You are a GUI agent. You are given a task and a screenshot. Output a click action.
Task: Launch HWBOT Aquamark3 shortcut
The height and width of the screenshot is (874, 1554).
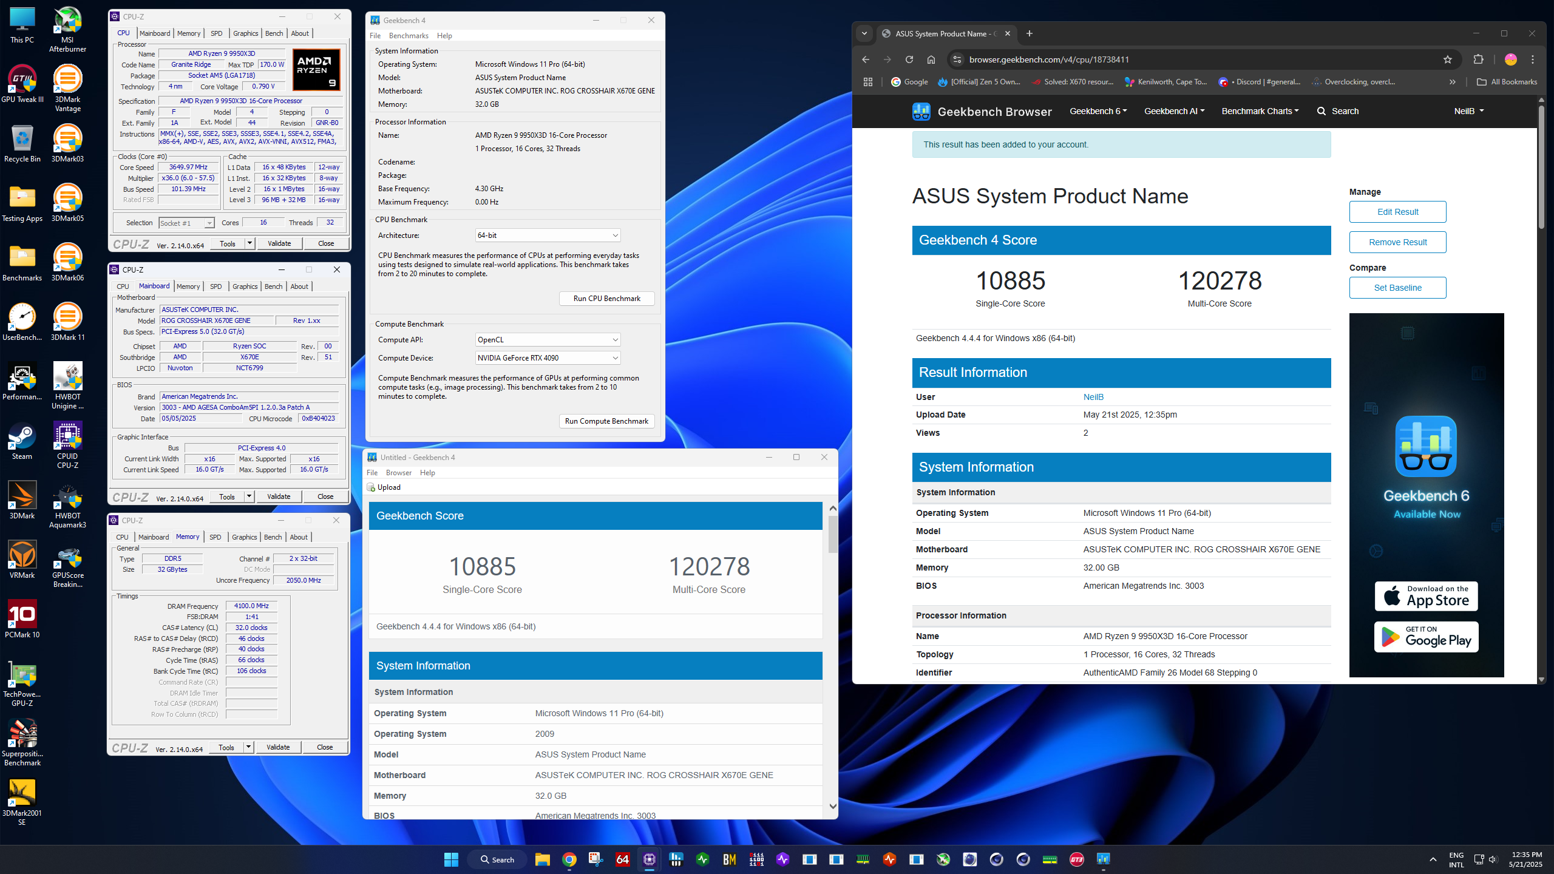[67, 505]
